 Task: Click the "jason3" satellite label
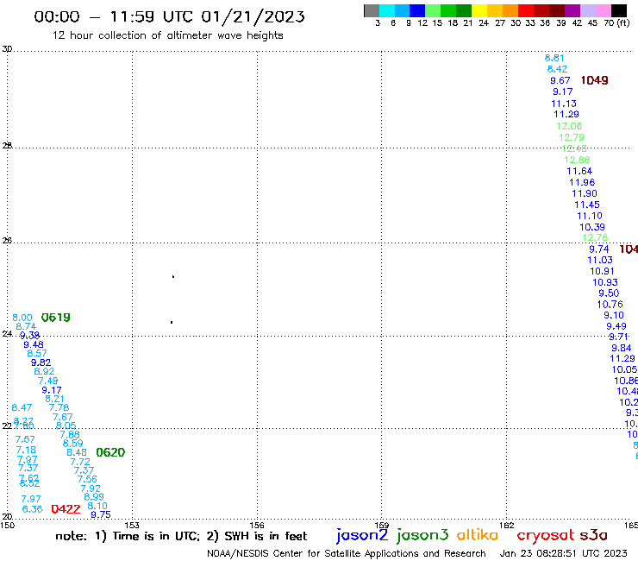click(422, 535)
